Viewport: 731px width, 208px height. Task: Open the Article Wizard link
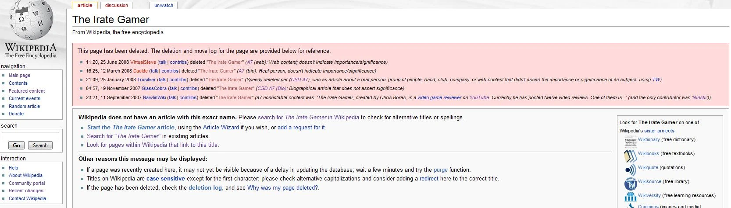pos(221,128)
